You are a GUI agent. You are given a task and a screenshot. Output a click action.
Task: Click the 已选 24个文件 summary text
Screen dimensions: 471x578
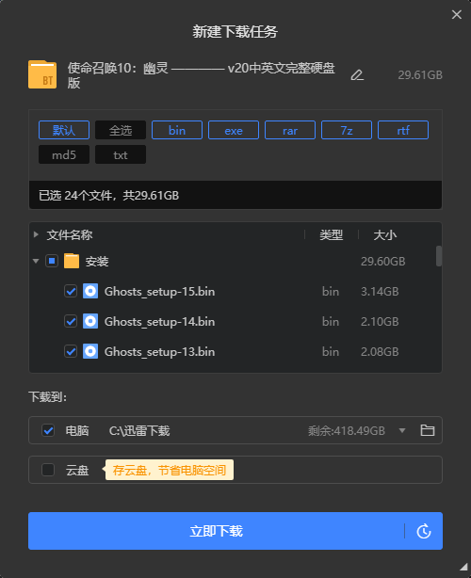coord(109,196)
